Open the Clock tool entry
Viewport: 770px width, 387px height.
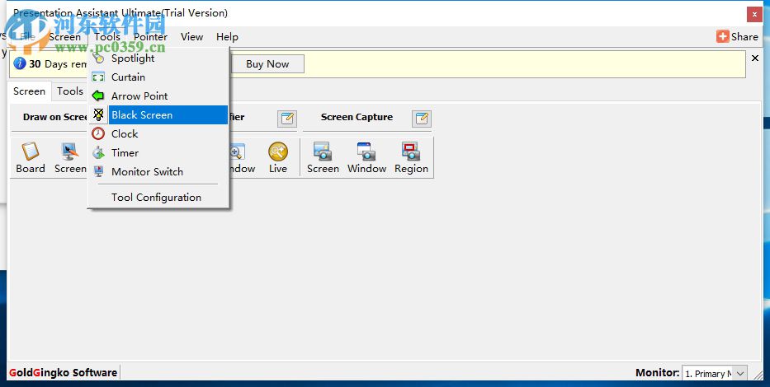[x=158, y=133]
